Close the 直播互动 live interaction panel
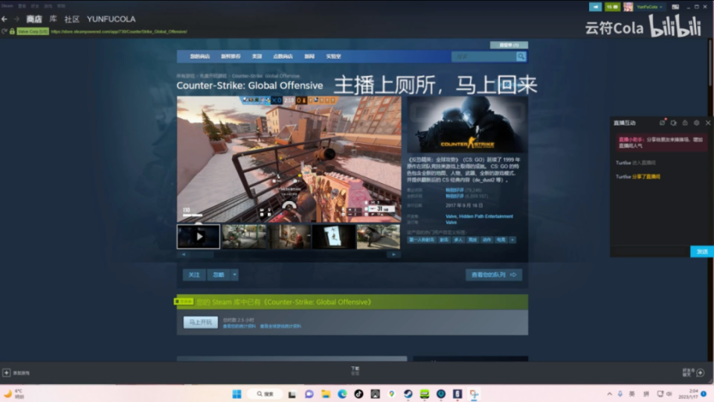The image size is (714, 402). click(708, 123)
